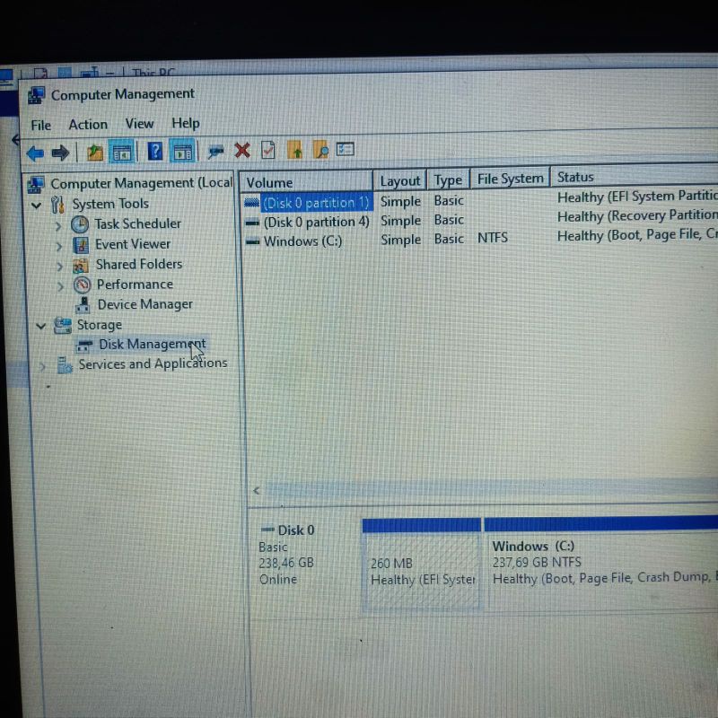The height and width of the screenshot is (718, 718).
Task: Click the Healthy (EFI System Partition) status cell
Action: [637, 197]
